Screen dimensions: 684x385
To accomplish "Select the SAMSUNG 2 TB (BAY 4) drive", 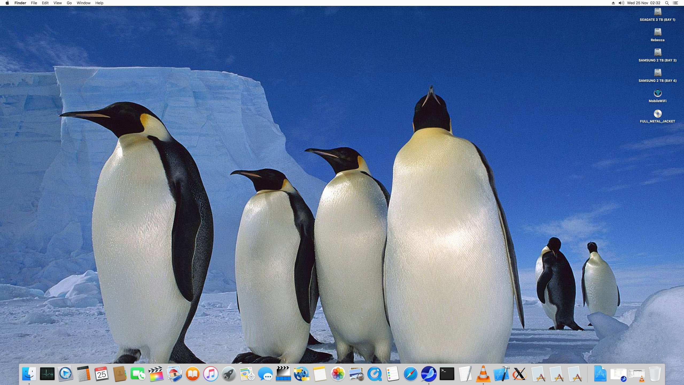I will coord(658,76).
